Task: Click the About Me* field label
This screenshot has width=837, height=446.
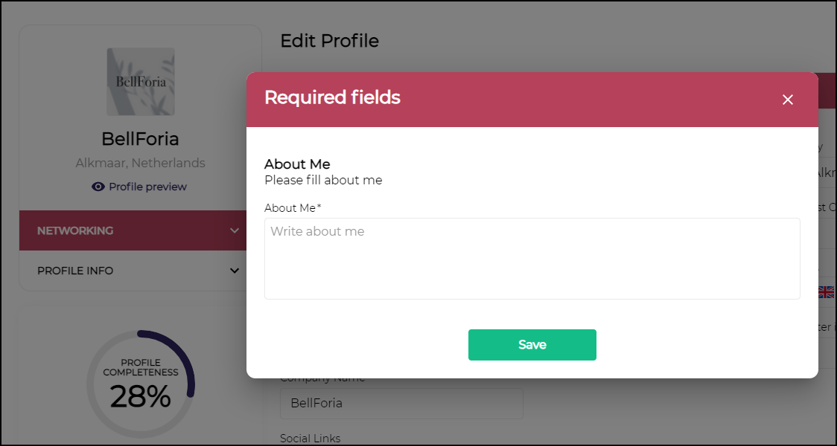Action: tap(293, 208)
